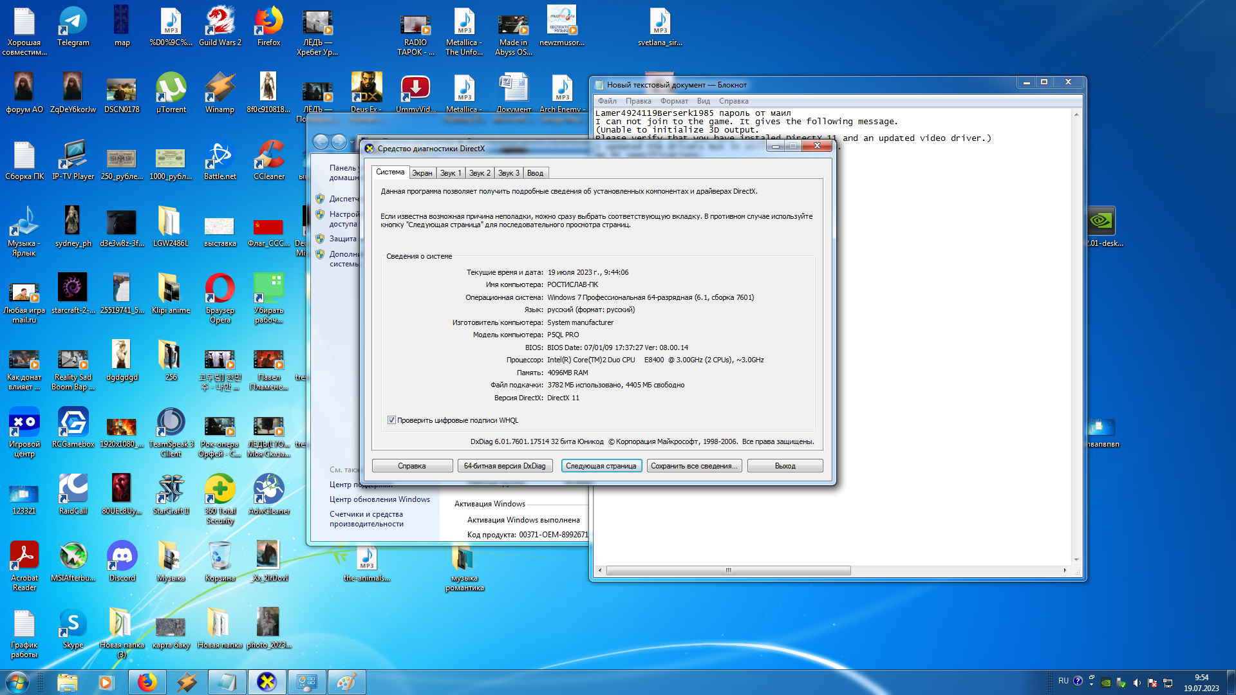Open Правка menu in Notepad

(638, 101)
